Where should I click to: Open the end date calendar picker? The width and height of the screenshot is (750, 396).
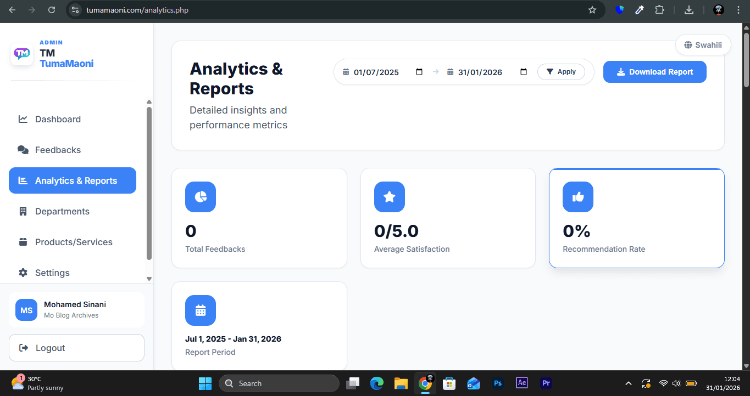(x=523, y=71)
